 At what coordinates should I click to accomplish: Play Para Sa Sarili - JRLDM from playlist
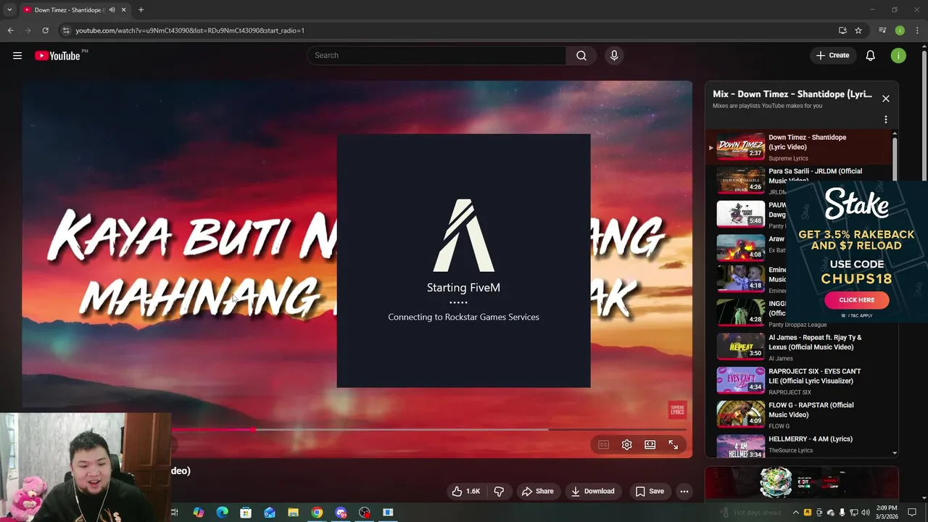(x=798, y=181)
